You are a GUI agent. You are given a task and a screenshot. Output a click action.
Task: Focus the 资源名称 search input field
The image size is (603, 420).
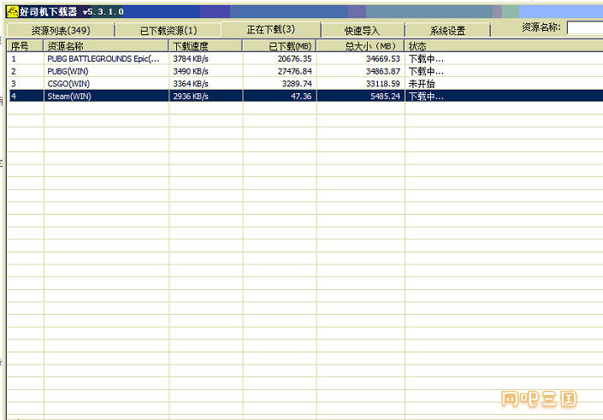click(585, 27)
